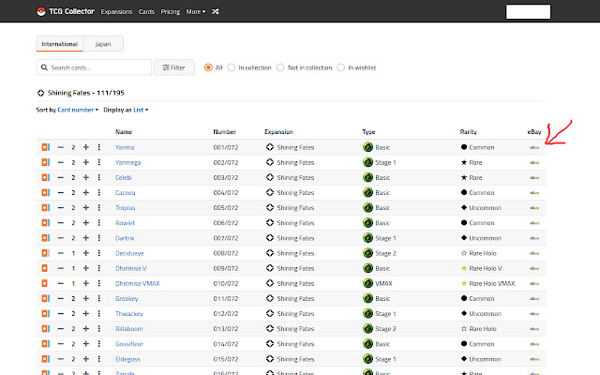Open the 'More' navigation dropdown
The height and width of the screenshot is (375, 600).
tap(195, 12)
